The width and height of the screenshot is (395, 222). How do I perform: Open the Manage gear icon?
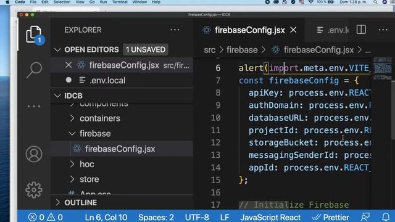point(34,190)
